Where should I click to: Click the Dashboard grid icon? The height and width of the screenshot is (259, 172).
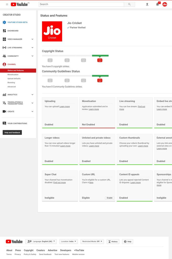(x=4, y=31)
